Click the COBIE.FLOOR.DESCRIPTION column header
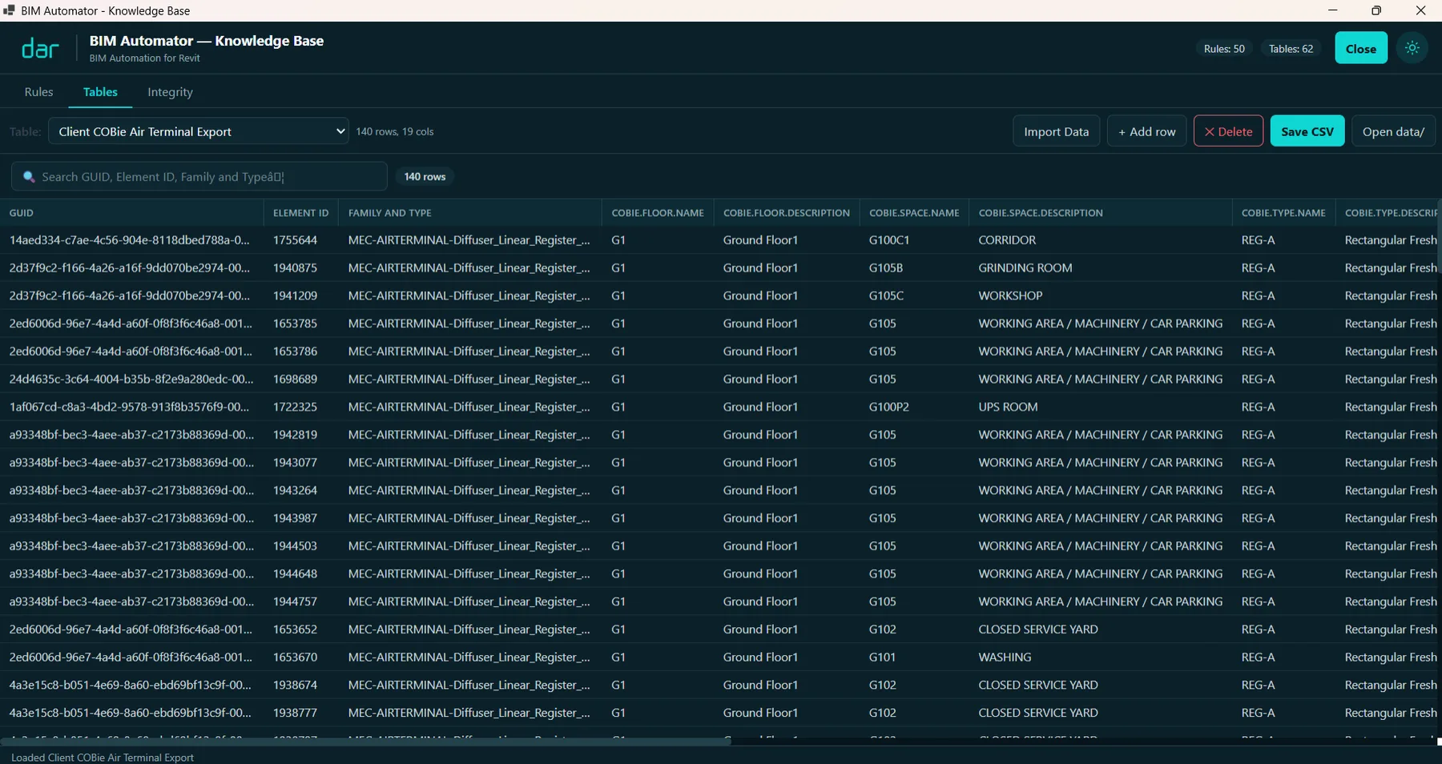1442x764 pixels. 787,213
